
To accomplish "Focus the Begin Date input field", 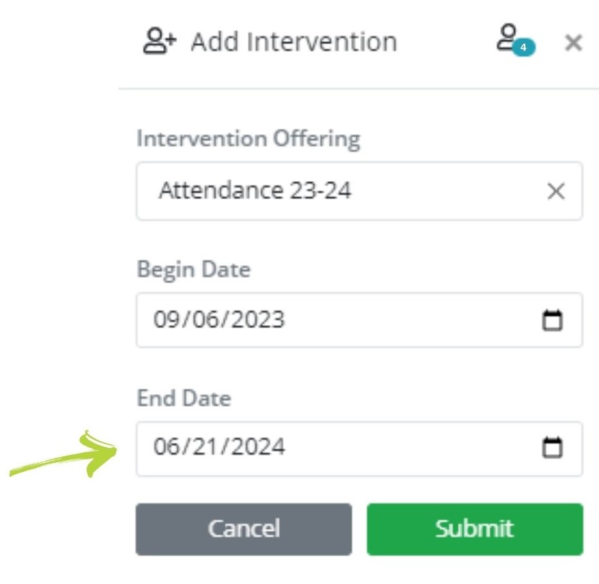I will tap(347, 320).
